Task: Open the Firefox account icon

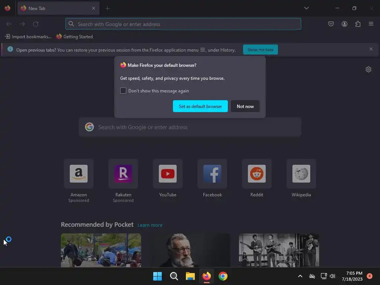Action: (x=344, y=24)
